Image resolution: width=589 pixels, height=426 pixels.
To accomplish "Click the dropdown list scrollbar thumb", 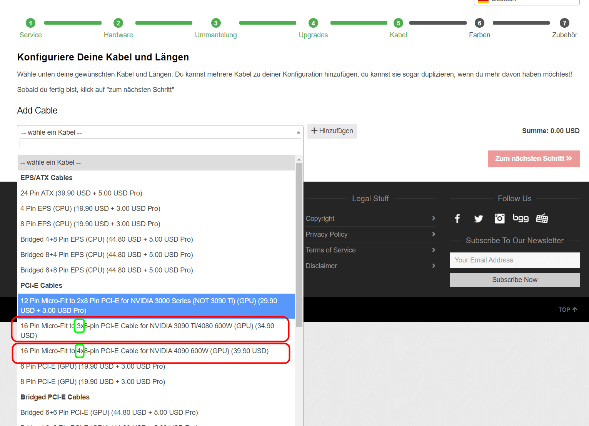I will pyautogui.click(x=299, y=245).
